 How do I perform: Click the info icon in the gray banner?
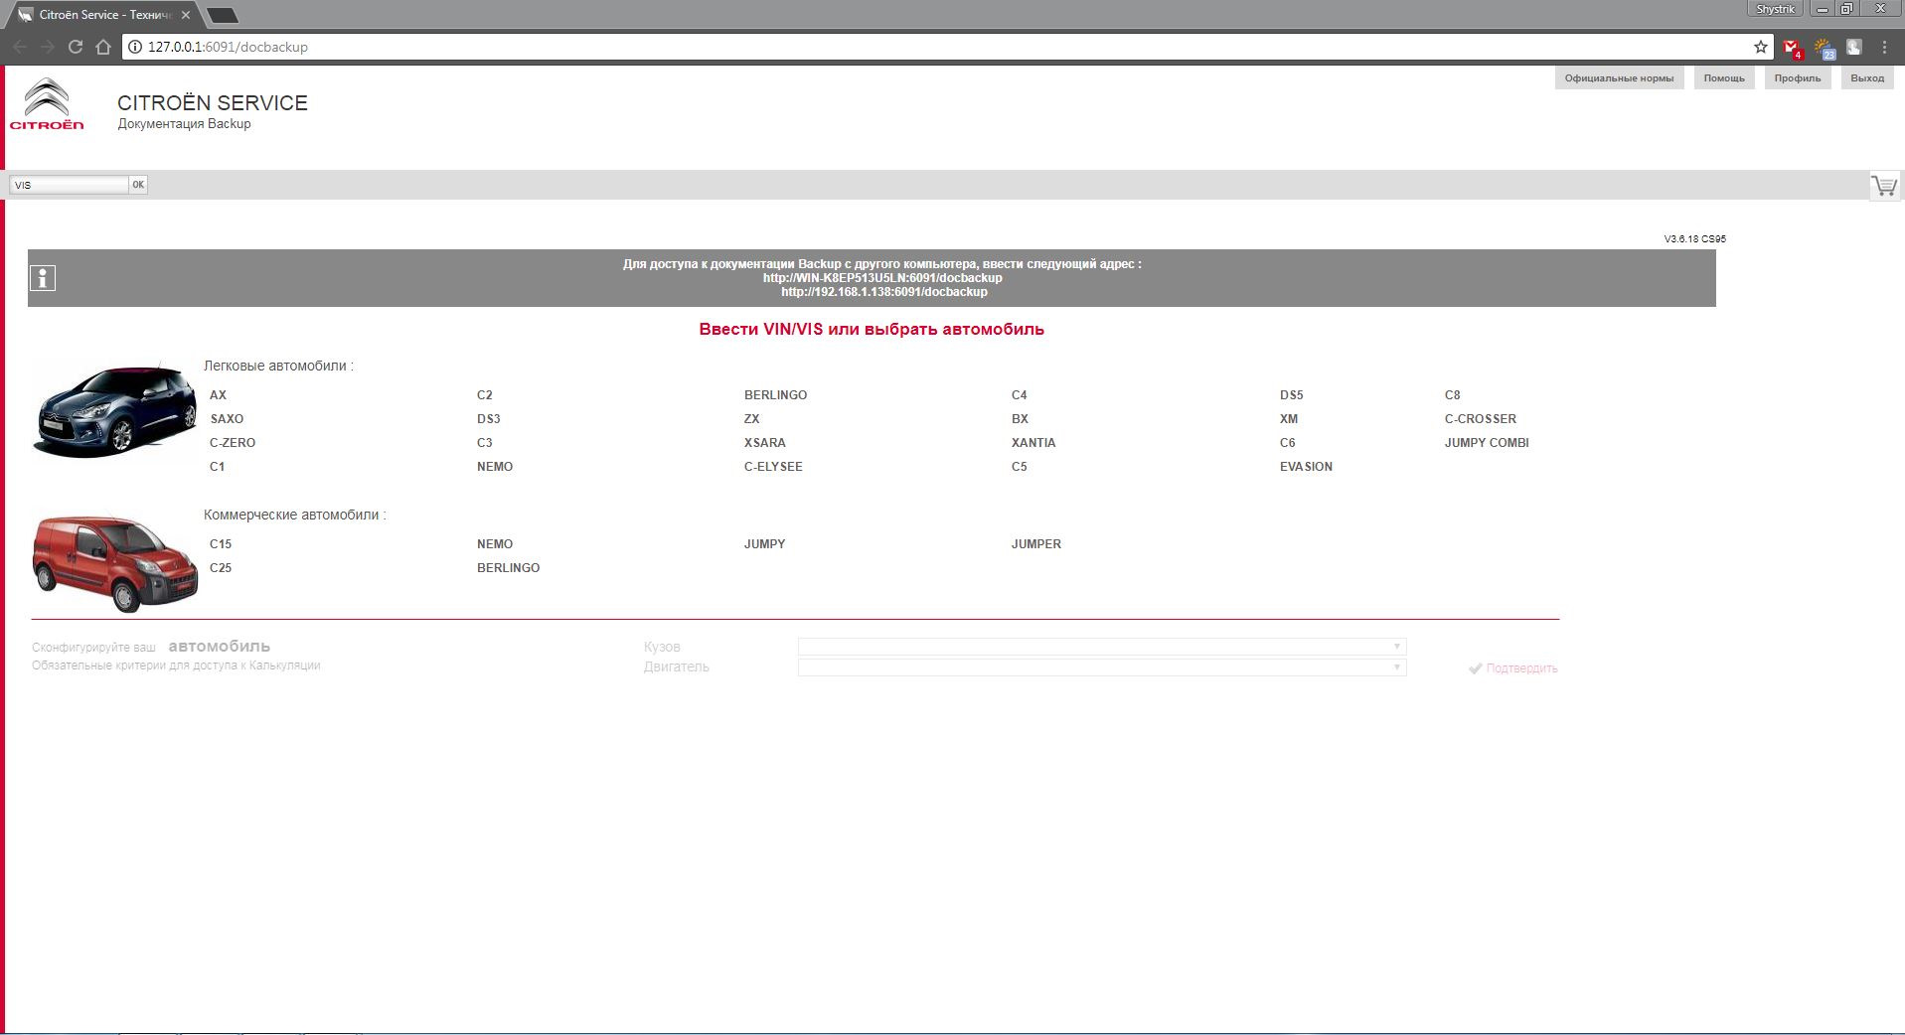43,278
